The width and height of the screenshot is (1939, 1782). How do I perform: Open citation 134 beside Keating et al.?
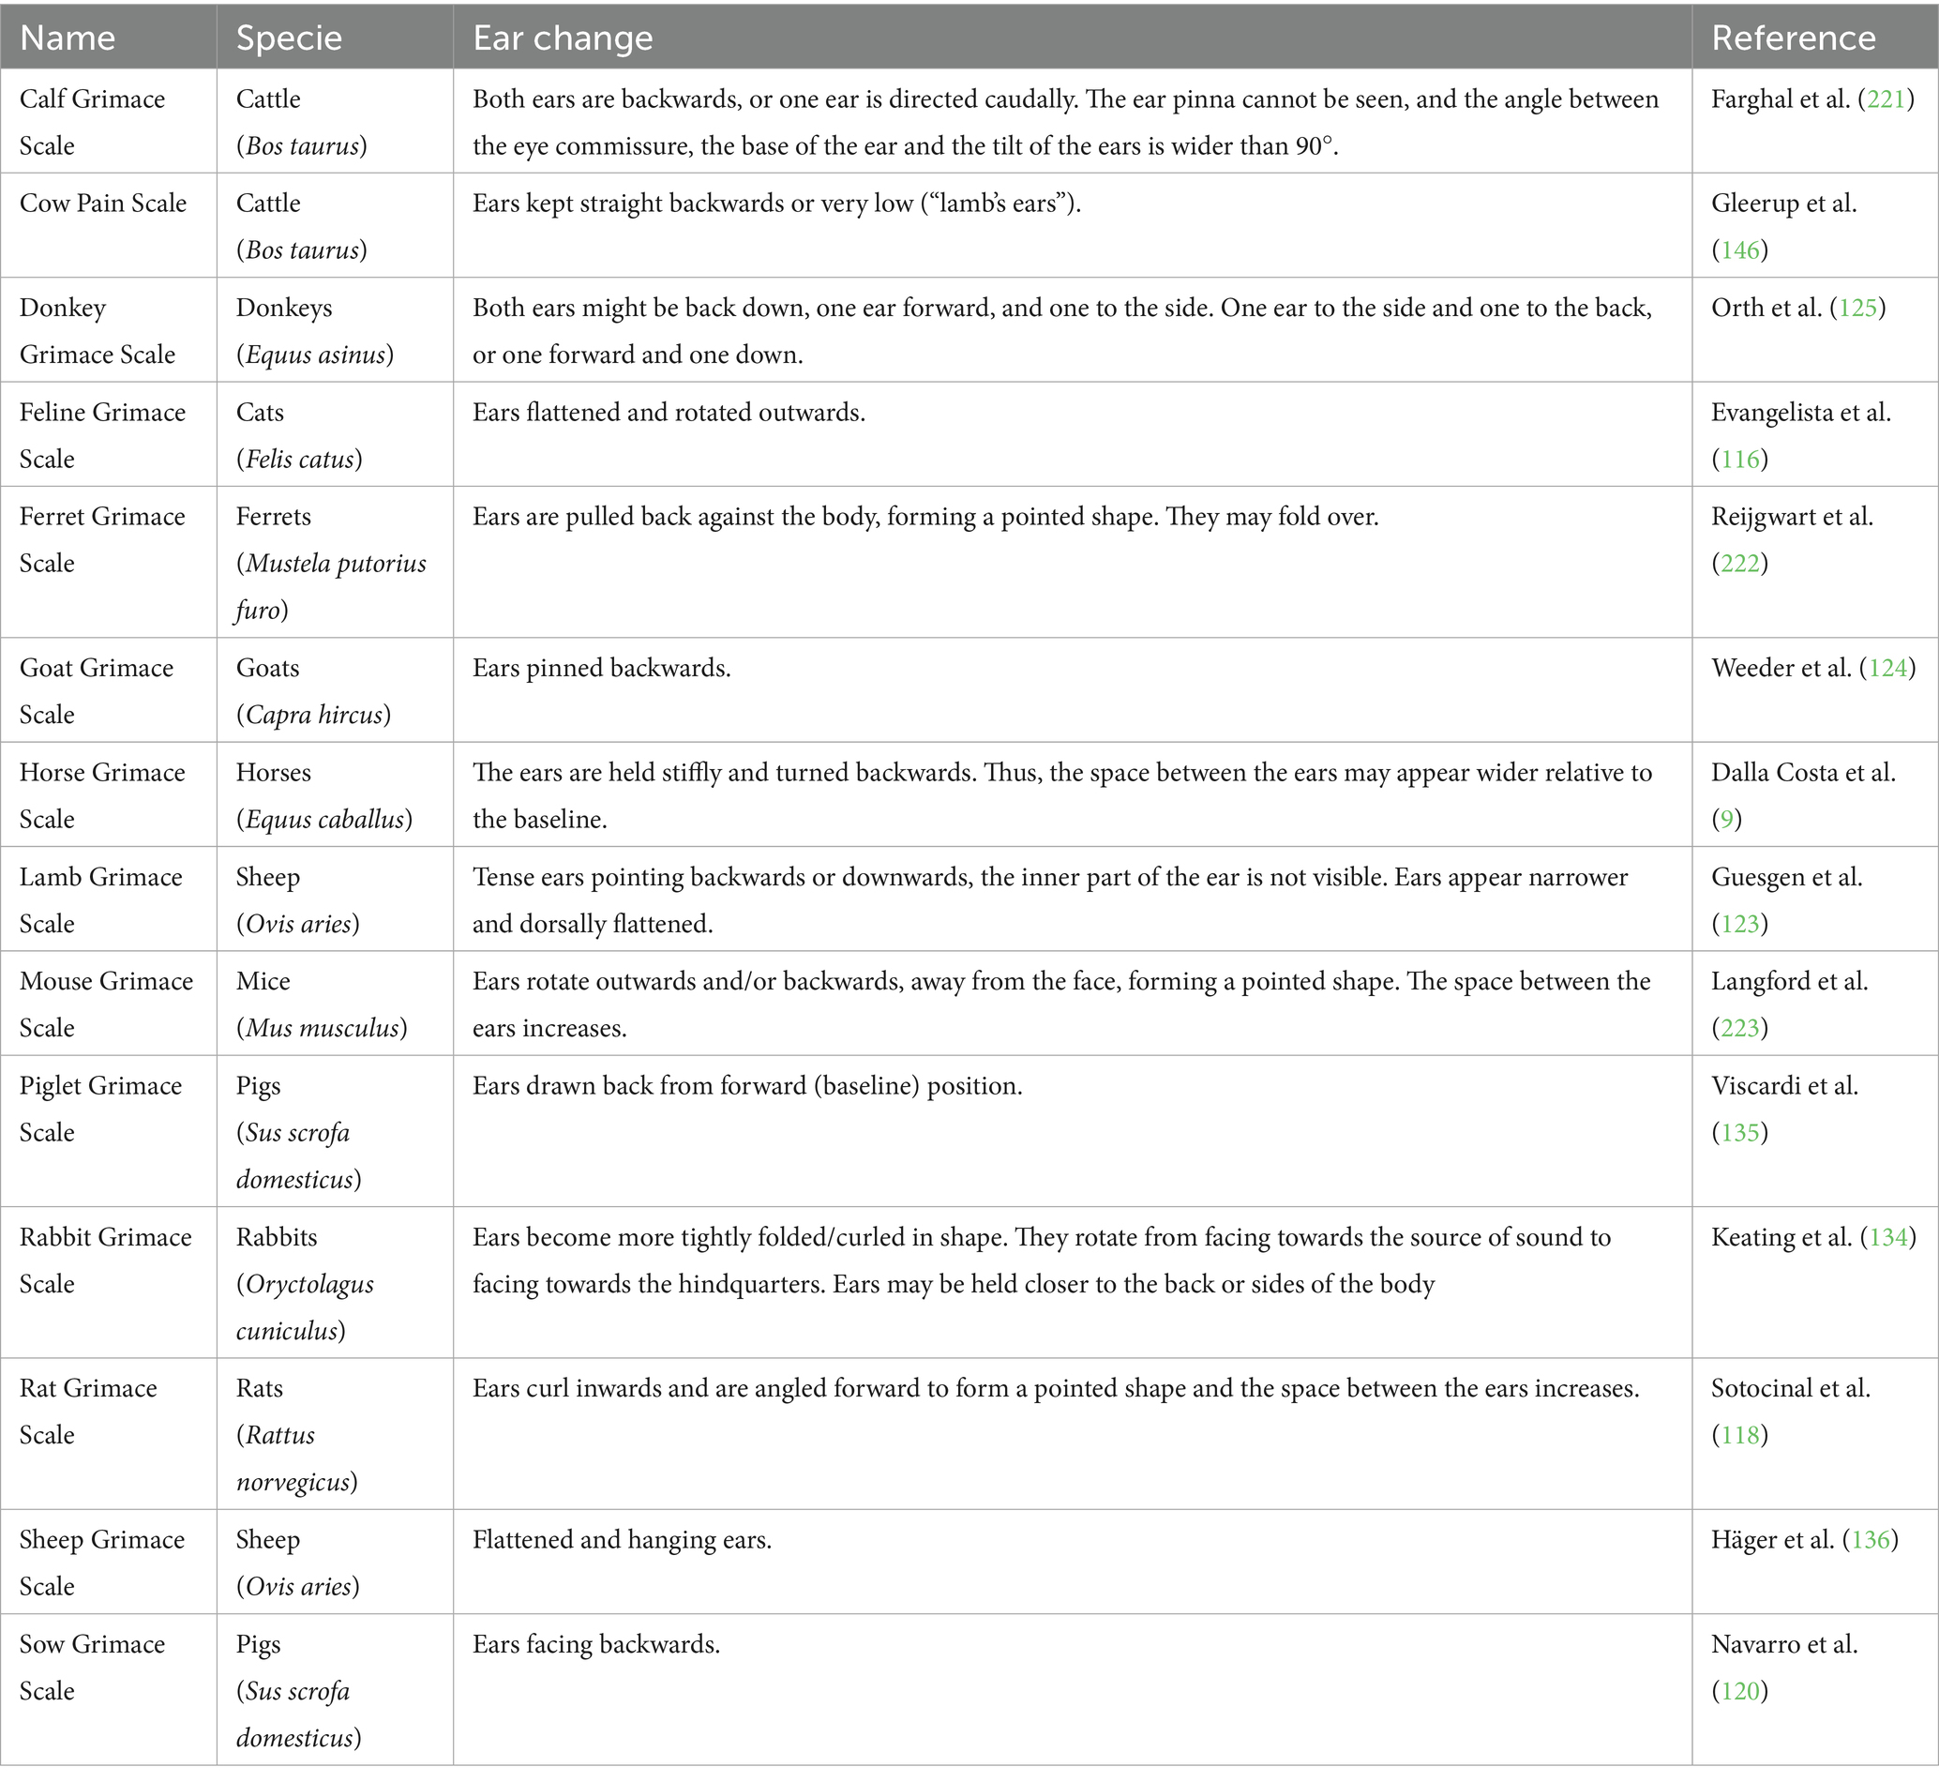[x=1887, y=1237]
